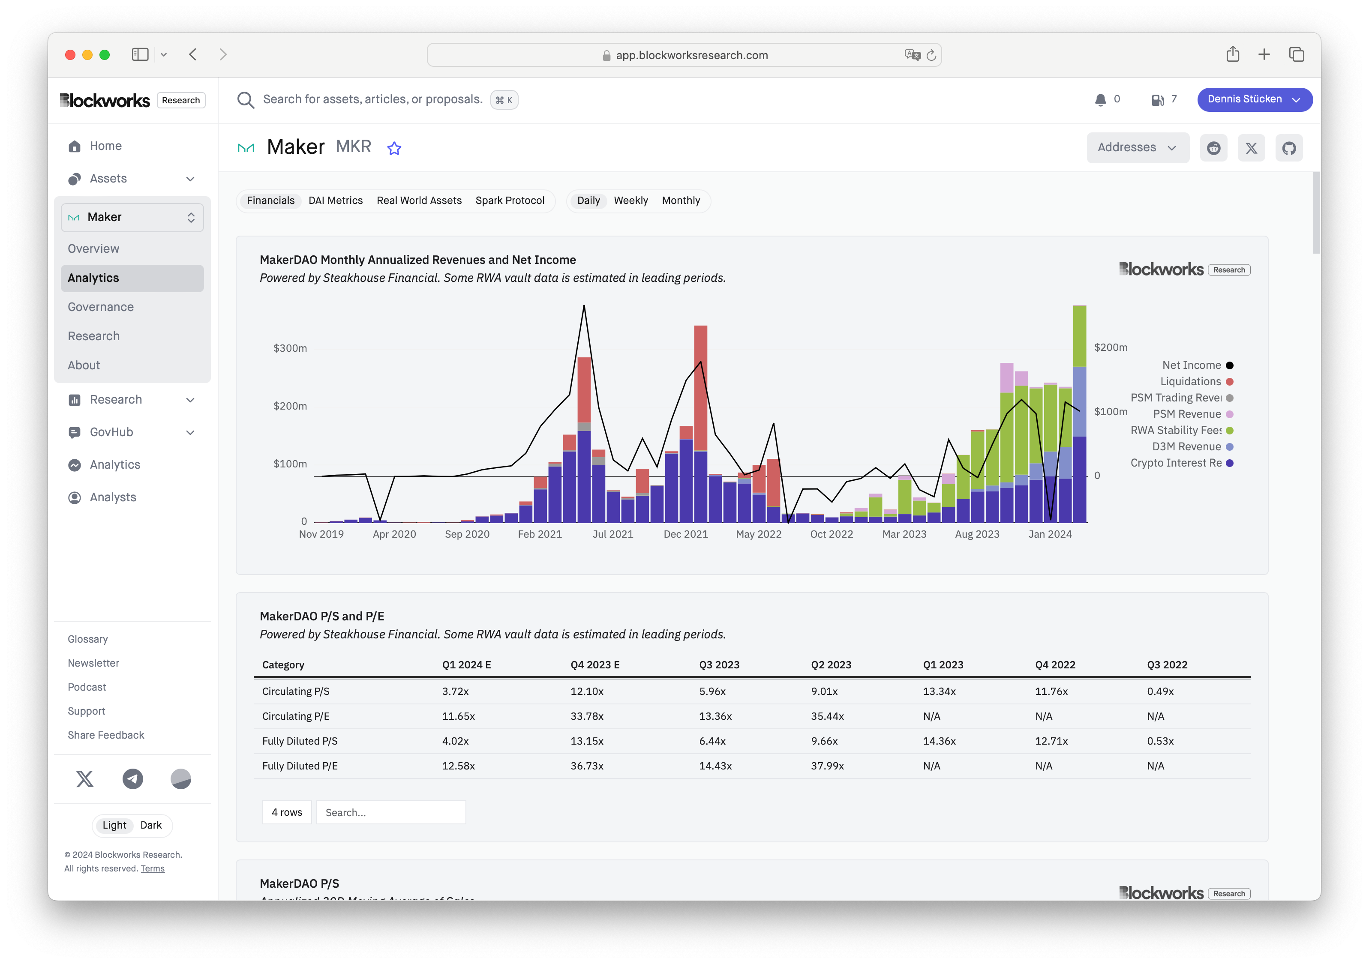Open a new tab with plus icon
The width and height of the screenshot is (1369, 964).
(1264, 55)
